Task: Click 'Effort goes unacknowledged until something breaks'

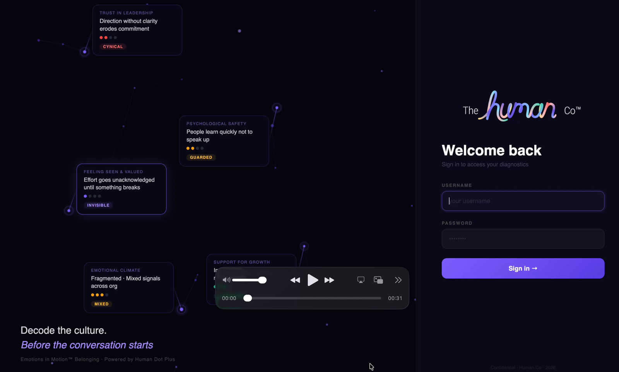Action: coord(119,184)
